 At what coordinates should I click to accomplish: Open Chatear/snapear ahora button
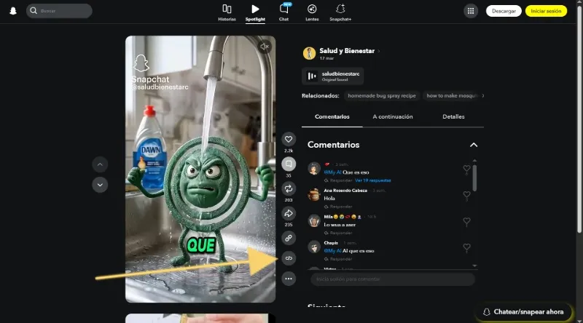[523, 312]
